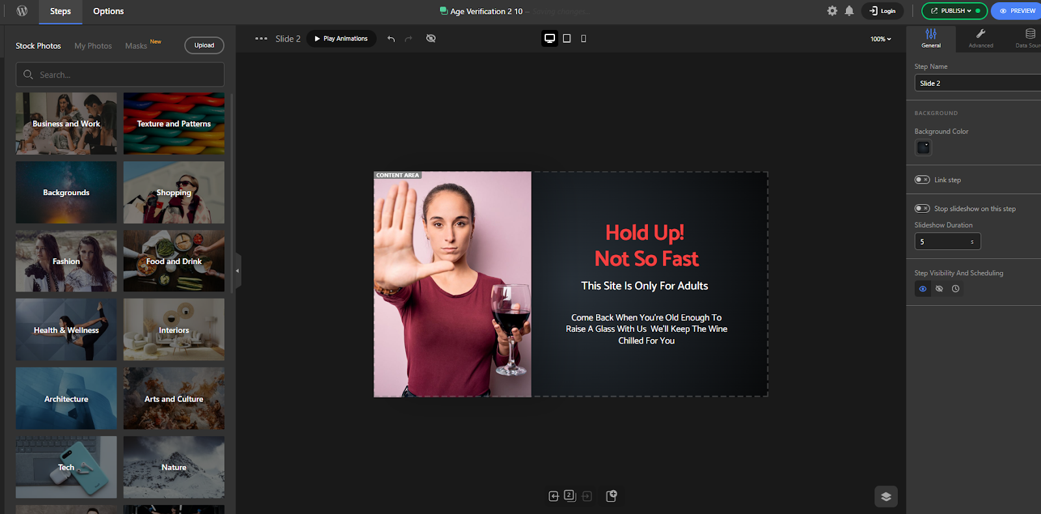Click the PREVIEW button
The width and height of the screenshot is (1041, 514).
coord(1017,11)
